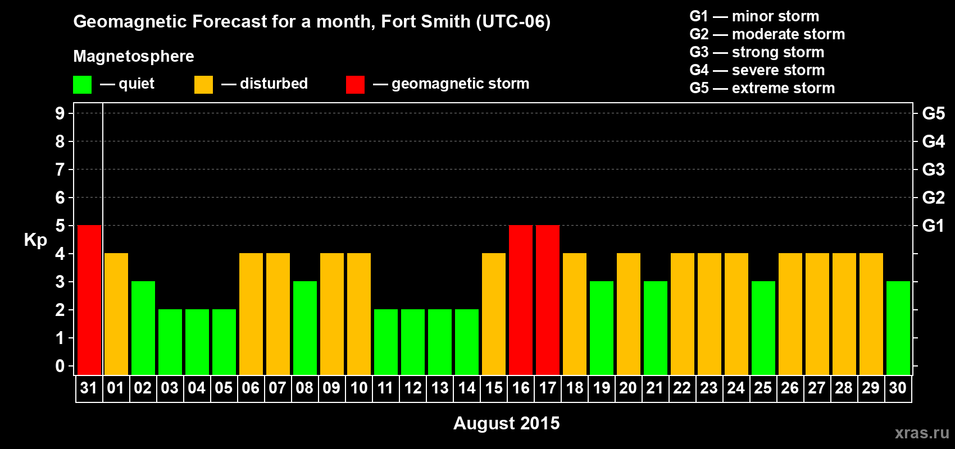955x449 pixels.
Task: Click the yellow bar for day 01
Action: click(x=116, y=314)
